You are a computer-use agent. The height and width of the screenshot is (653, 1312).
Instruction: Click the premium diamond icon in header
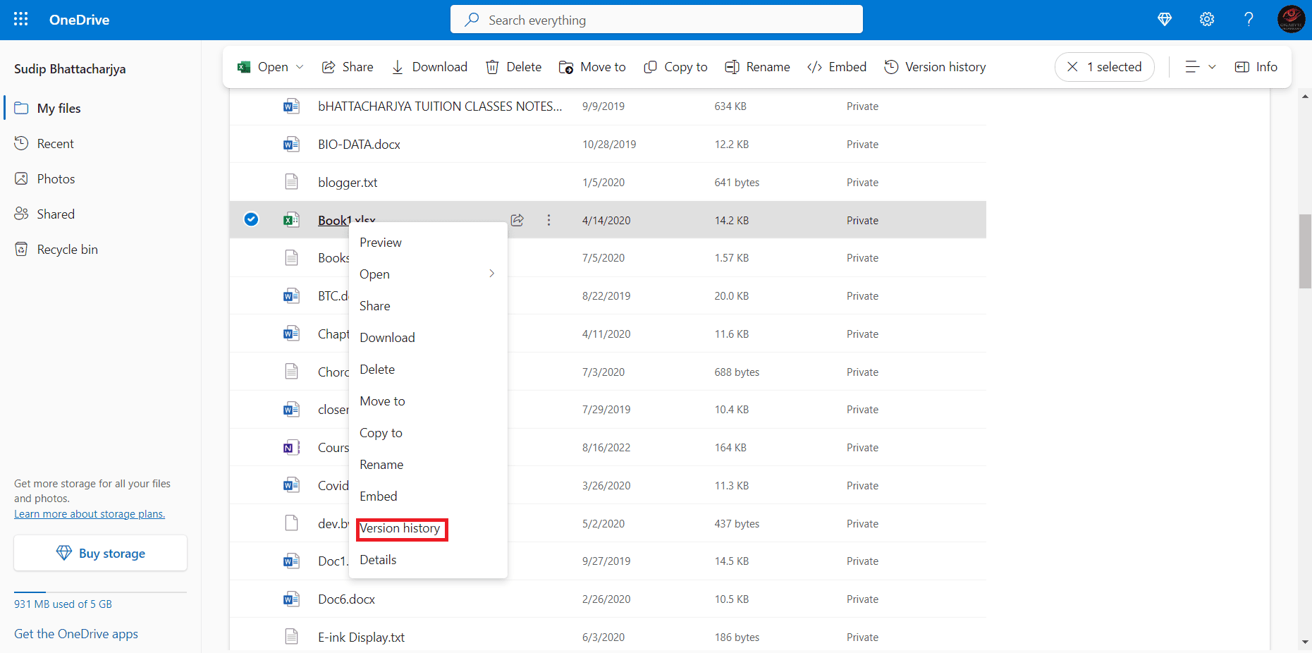tap(1165, 20)
